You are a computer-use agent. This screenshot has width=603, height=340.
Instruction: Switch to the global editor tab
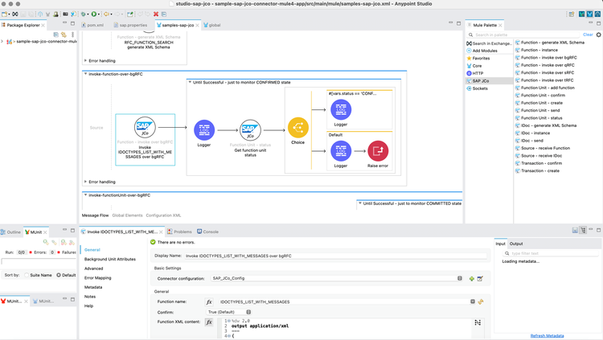pyautogui.click(x=212, y=25)
